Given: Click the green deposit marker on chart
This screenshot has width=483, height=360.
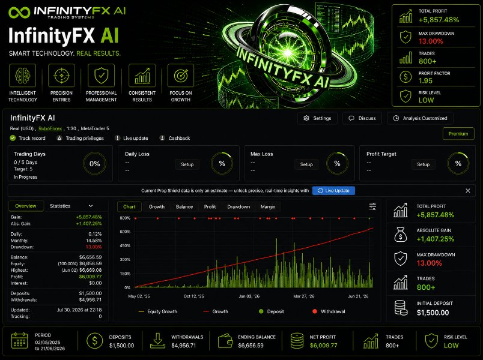Looking at the screenshot, I should (x=369, y=218).
